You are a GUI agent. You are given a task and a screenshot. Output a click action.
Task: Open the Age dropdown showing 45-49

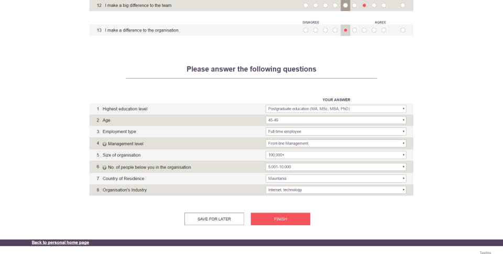pyautogui.click(x=336, y=120)
